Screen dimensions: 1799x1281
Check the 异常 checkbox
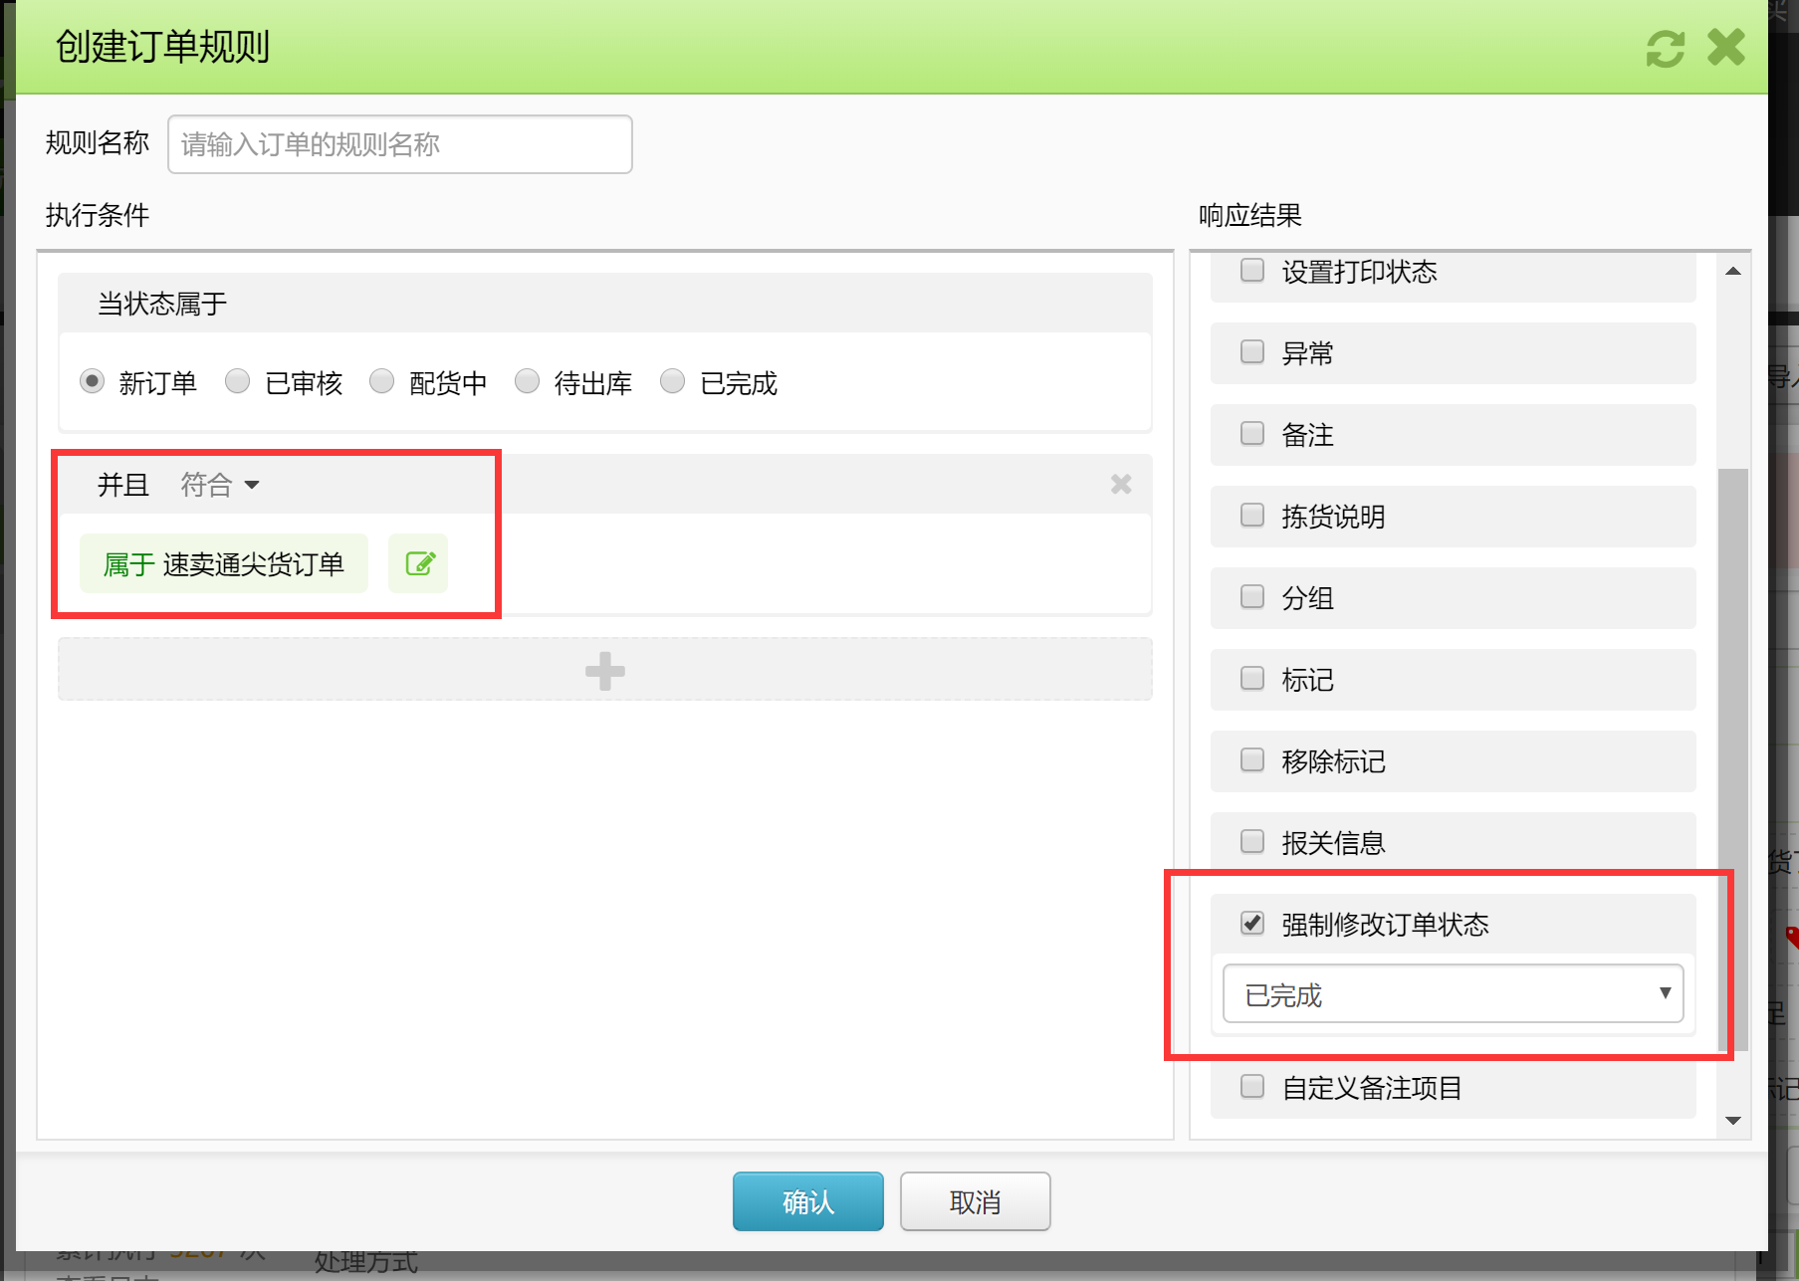pyautogui.click(x=1252, y=352)
